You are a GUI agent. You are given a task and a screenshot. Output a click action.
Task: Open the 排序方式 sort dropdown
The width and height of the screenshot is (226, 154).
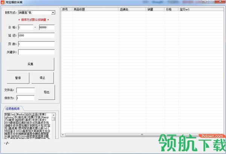(53, 13)
